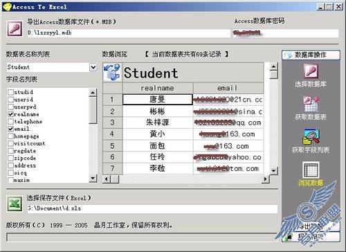Image resolution: width=346 pixels, height=252 pixels.
Task: Click field list scrollbar down arrow
Action: point(93,178)
